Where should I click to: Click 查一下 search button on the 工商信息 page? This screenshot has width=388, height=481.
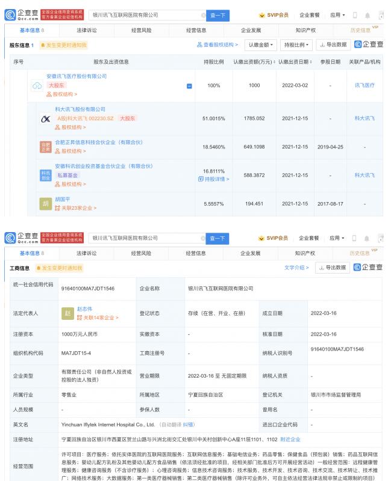coord(217,238)
